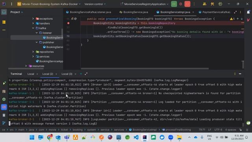The width and height of the screenshot is (252, 142).
Task: Open the Project view dropdown
Action: 17,12
